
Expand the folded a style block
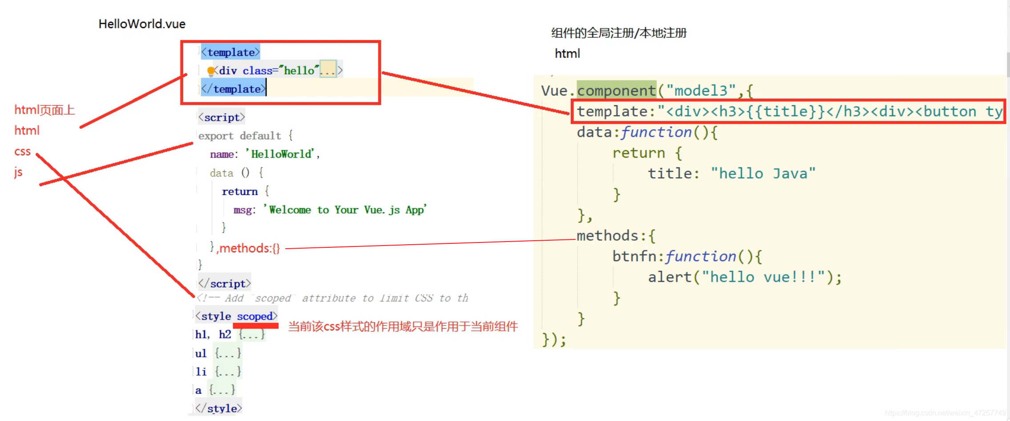(222, 390)
